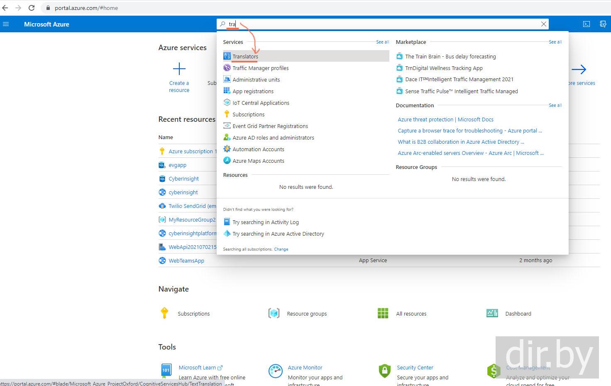This screenshot has height=386, width=611.
Task: Click Try searching in Activity Log
Action: [x=265, y=222]
